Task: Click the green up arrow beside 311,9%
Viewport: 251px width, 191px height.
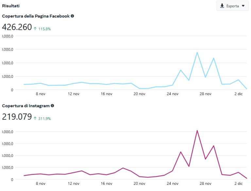Action: pyautogui.click(x=35, y=118)
